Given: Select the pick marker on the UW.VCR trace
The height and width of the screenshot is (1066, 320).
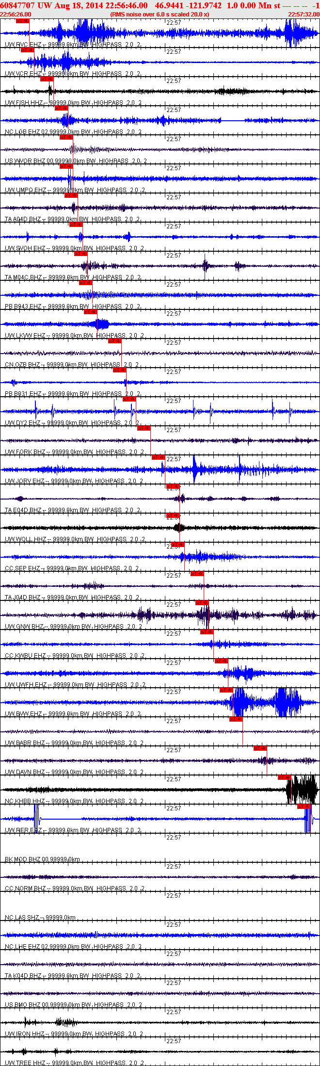Looking at the screenshot, I should pyautogui.click(x=28, y=50).
